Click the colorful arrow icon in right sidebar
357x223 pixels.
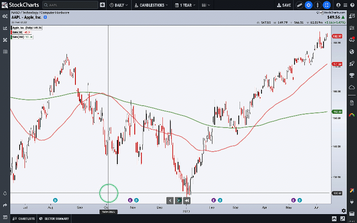(352, 190)
